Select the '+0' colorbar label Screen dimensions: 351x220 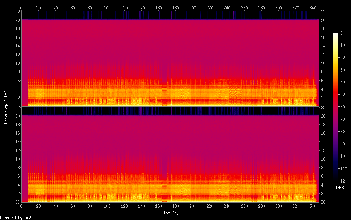pos(340,33)
